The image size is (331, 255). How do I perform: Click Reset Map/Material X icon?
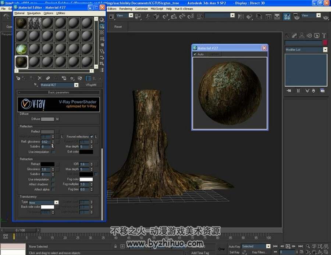pyautogui.click(x=40, y=78)
